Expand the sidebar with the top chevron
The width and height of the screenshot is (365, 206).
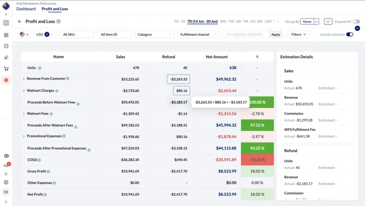(x=6, y=14)
